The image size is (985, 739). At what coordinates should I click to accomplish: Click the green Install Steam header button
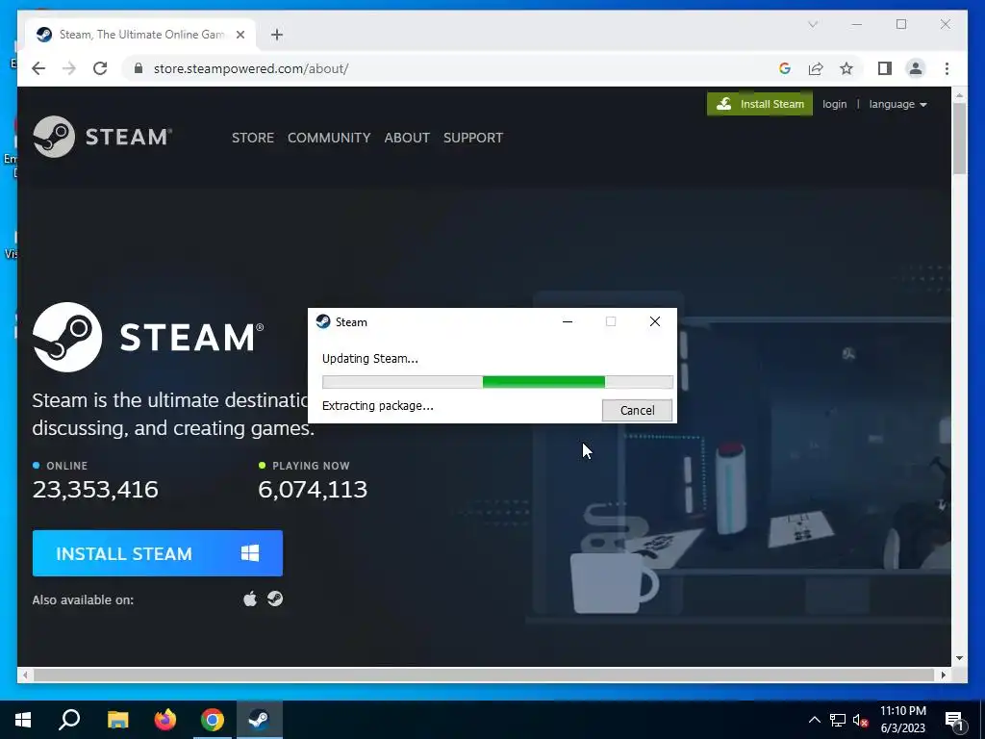pyautogui.click(x=760, y=104)
